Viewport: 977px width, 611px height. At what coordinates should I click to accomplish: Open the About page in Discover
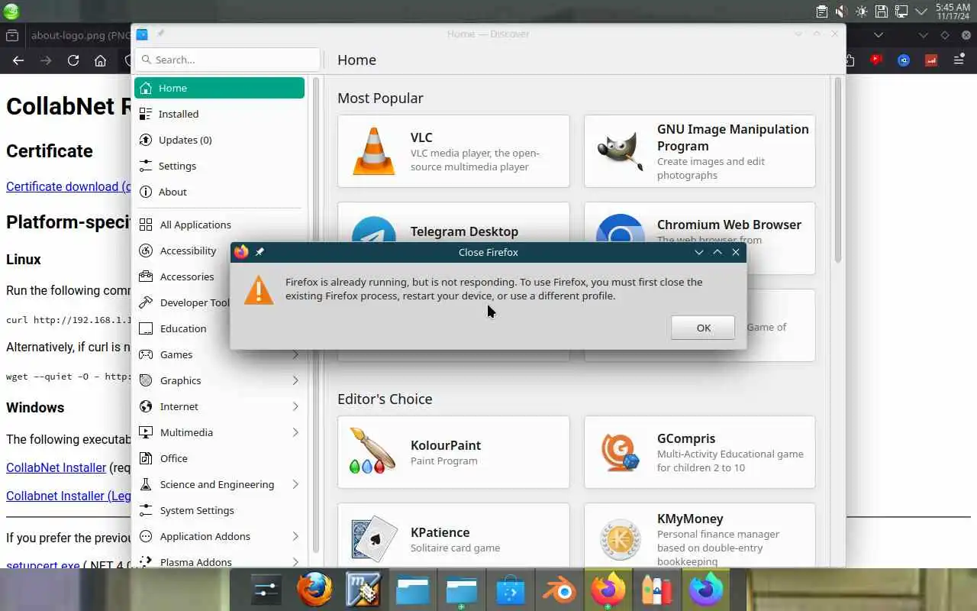[219, 192]
